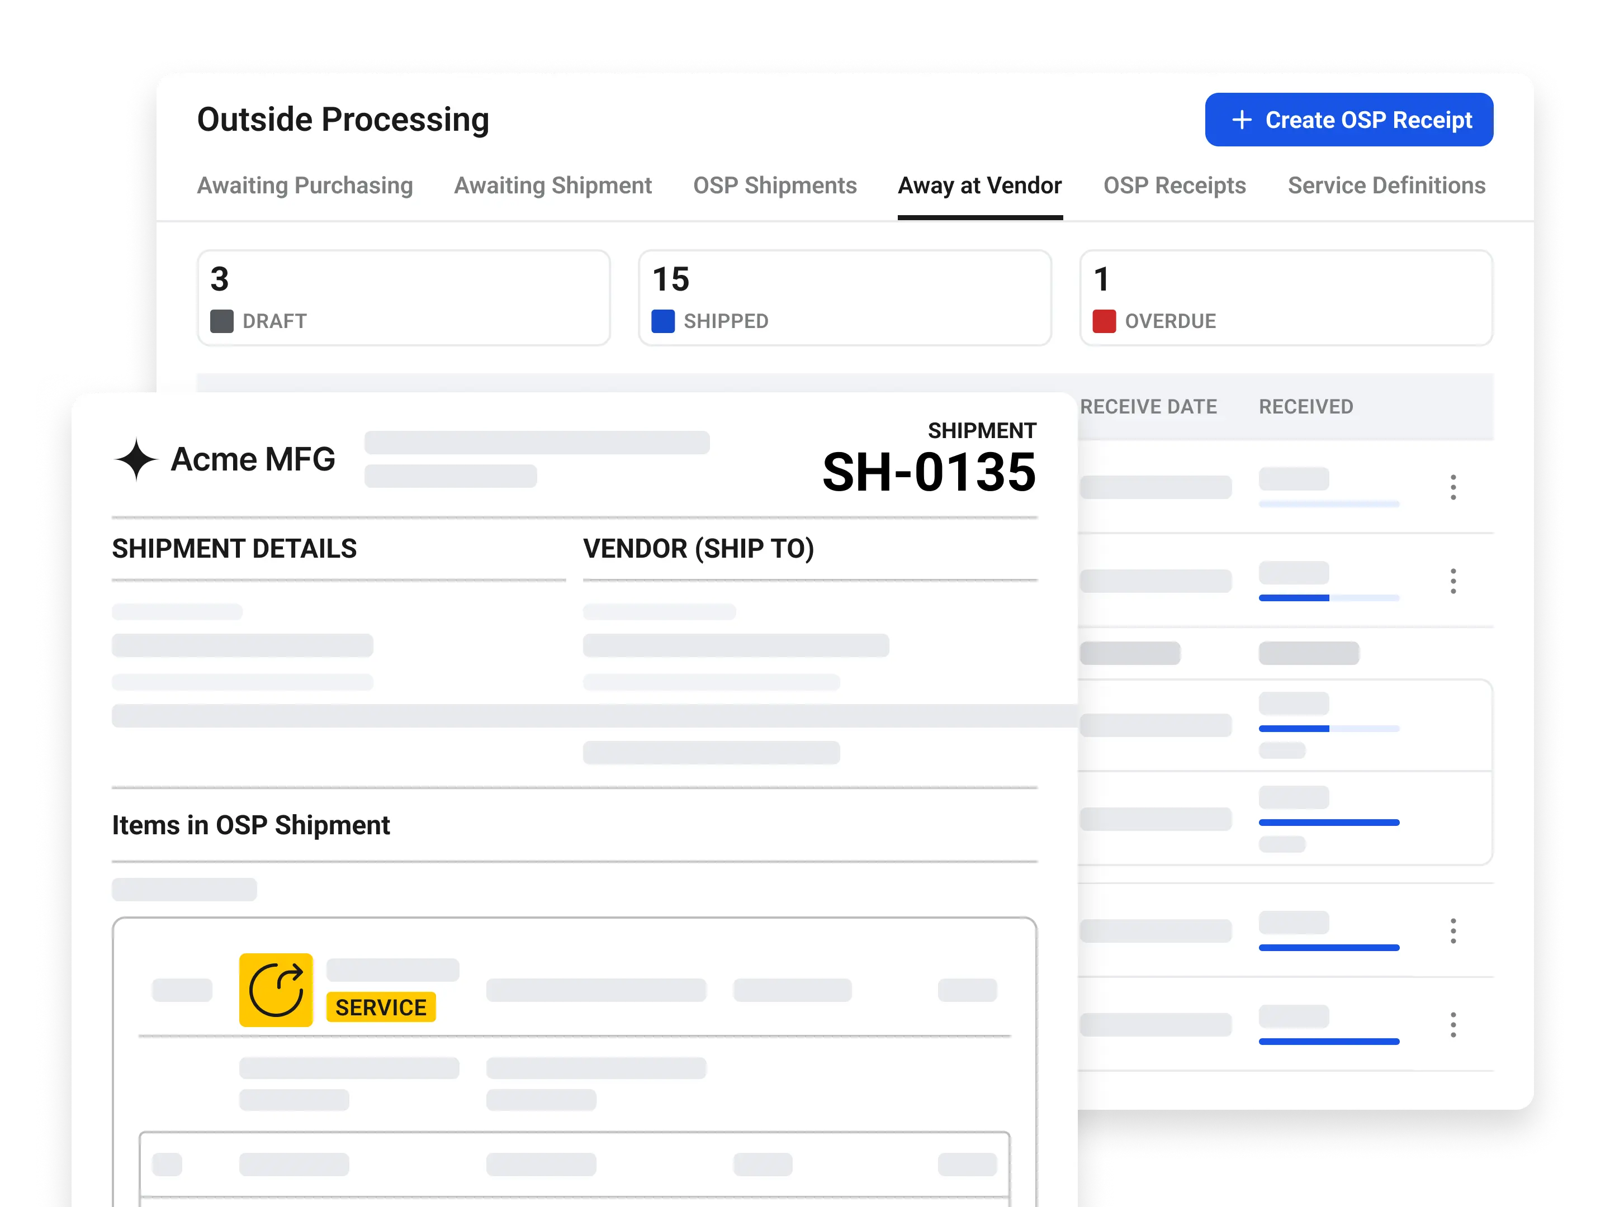Open the three-dot menu on first table row
Screen dimensions: 1610x1207
pos(1453,487)
